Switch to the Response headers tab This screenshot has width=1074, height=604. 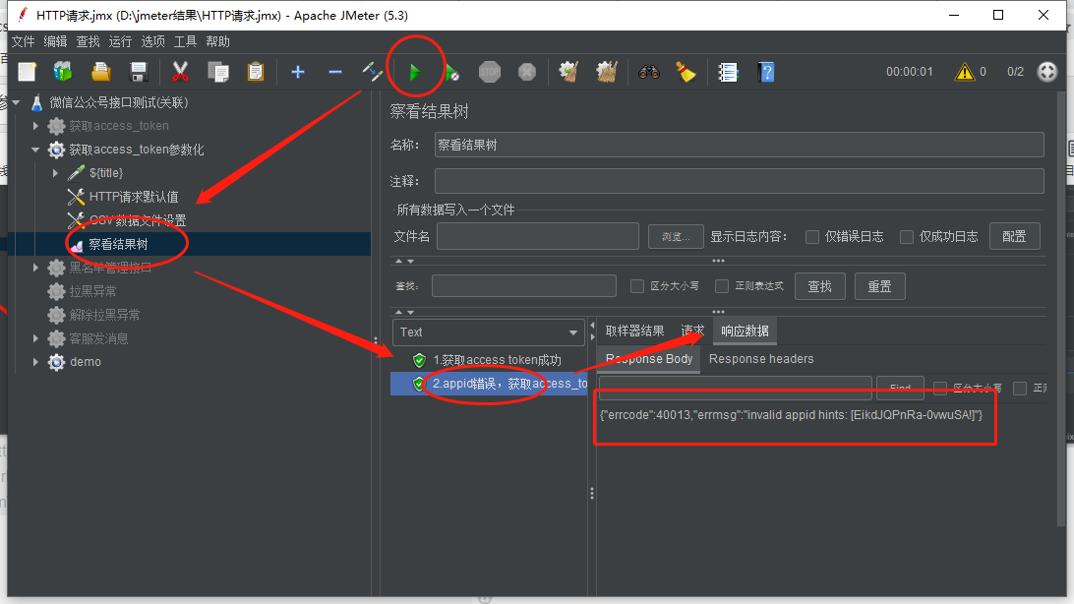(761, 359)
